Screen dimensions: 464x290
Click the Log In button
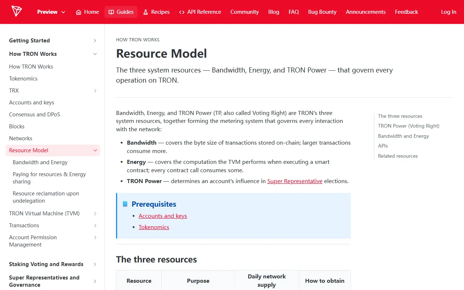click(x=449, y=12)
